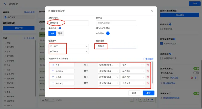Click the 提示语 input field
Viewport: 202px width, 109px height.
click(116, 23)
